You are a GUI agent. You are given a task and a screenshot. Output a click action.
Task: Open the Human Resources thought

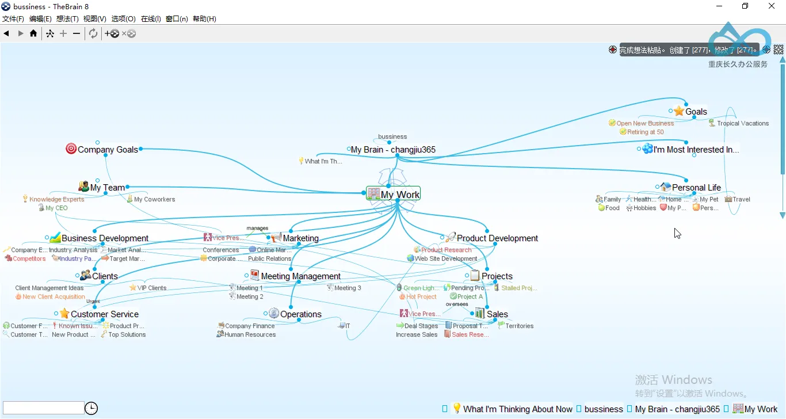pyautogui.click(x=246, y=334)
